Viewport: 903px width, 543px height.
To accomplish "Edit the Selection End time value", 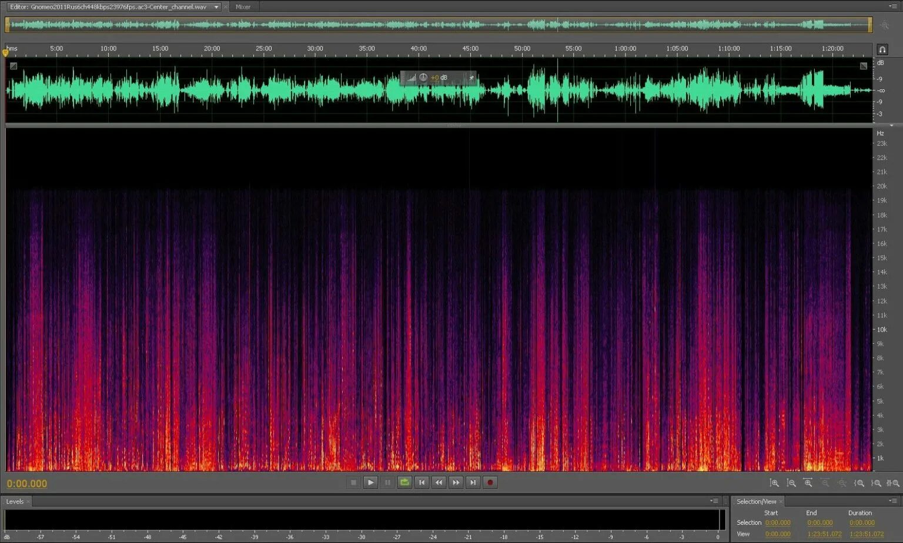I will (820, 522).
